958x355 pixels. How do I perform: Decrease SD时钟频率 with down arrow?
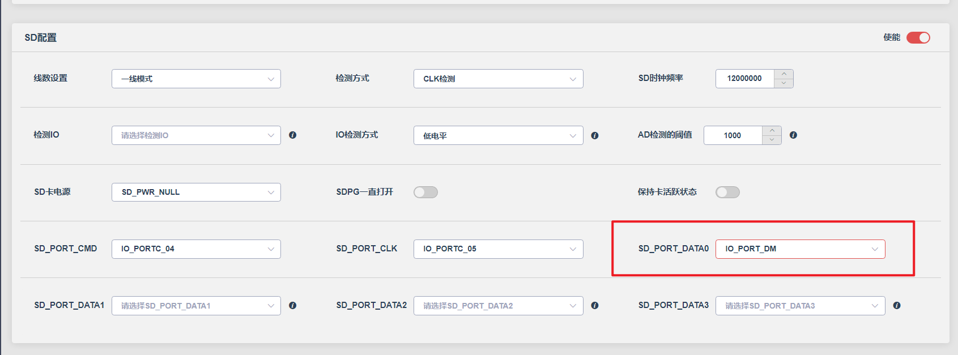click(784, 83)
